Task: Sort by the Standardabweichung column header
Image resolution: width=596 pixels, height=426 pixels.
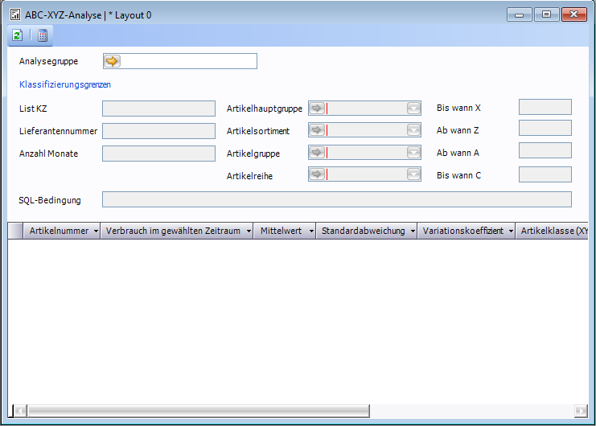Action: point(363,231)
